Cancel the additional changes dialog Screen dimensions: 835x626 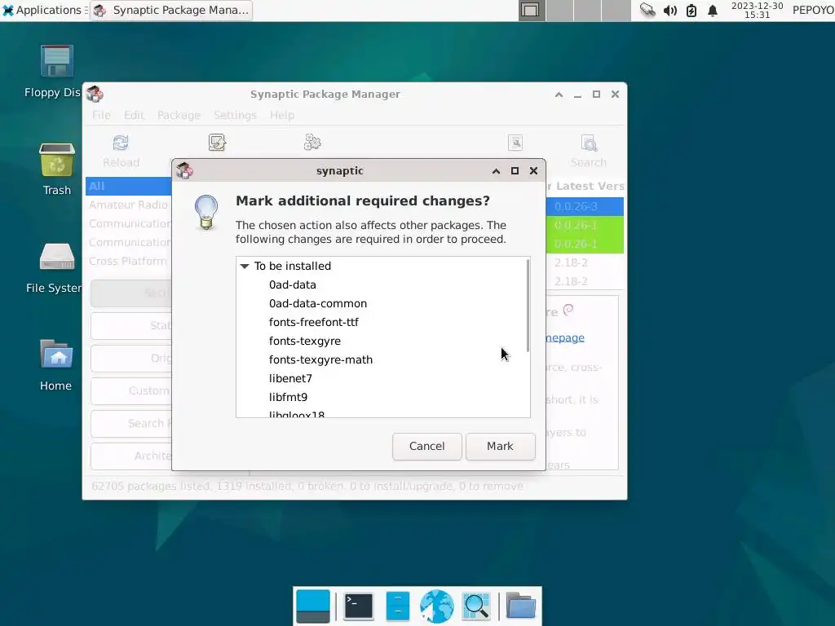pos(426,446)
